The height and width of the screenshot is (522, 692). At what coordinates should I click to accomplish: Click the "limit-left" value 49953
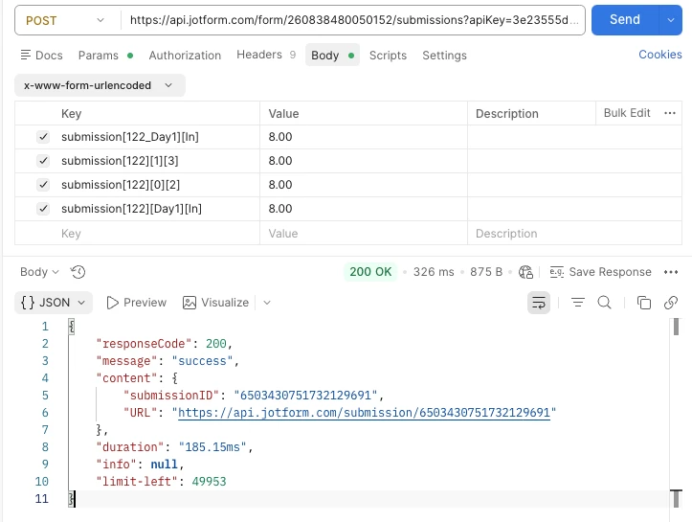(x=209, y=482)
